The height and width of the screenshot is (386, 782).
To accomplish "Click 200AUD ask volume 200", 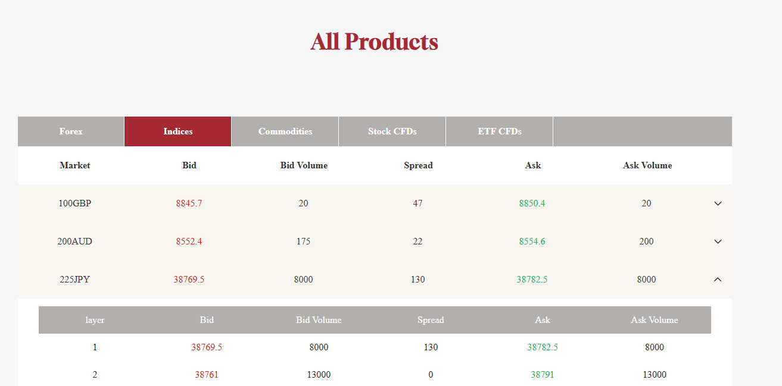I will 646,241.
